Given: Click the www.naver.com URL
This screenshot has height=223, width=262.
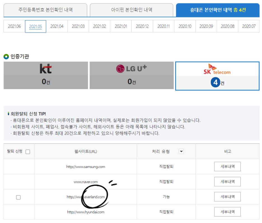Looking at the screenshot, I should [86, 182].
